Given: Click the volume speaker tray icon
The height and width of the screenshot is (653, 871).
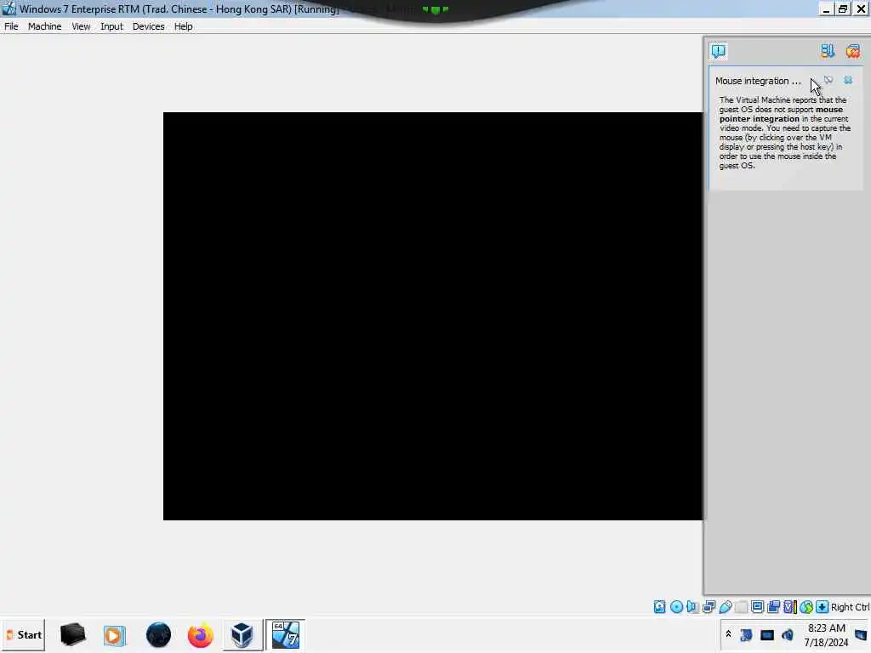Looking at the screenshot, I should [787, 634].
